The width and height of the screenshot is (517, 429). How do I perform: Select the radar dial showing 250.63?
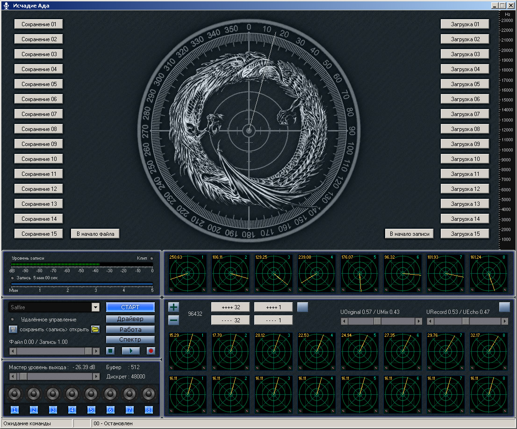[187, 273]
